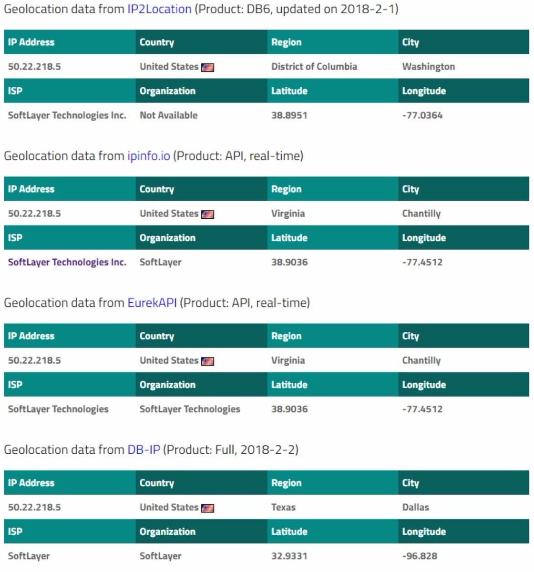Open the DB-IP provider link
This screenshot has width=534, height=572.
(144, 449)
